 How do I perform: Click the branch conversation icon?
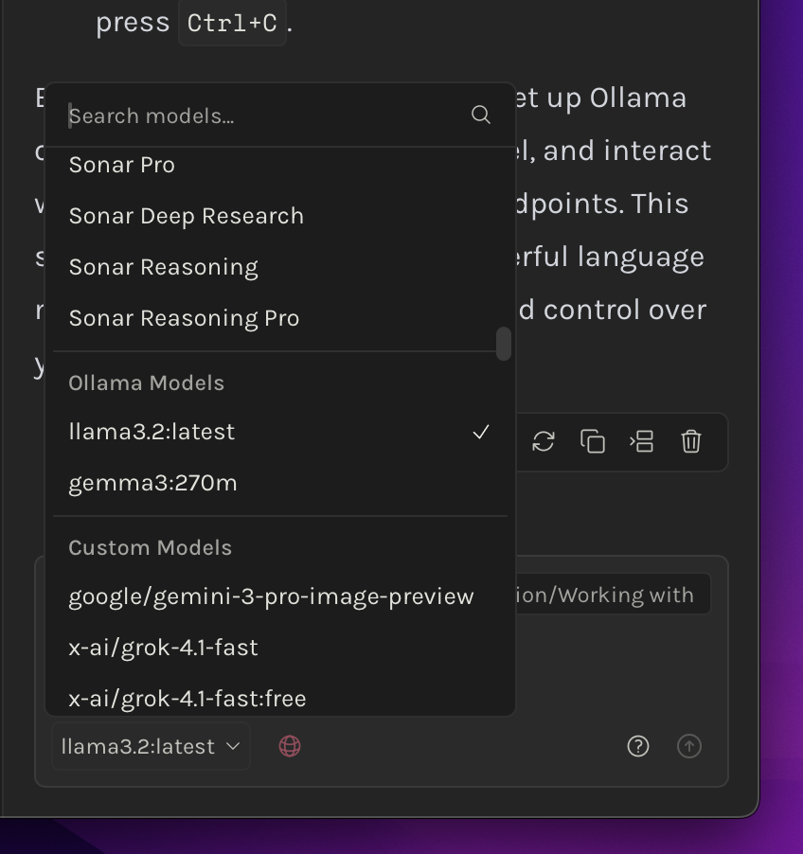[x=642, y=441]
